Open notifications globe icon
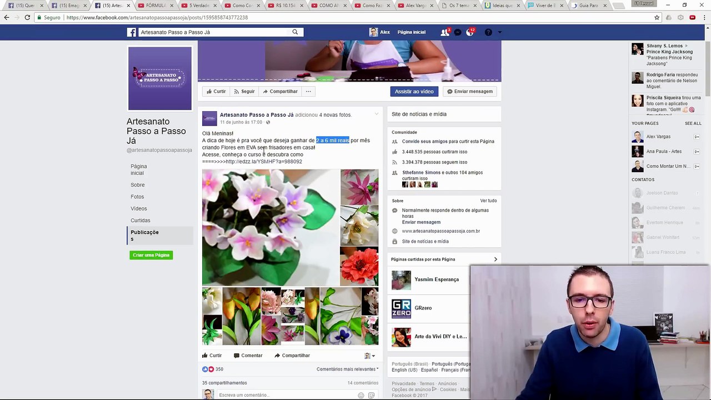 [470, 32]
